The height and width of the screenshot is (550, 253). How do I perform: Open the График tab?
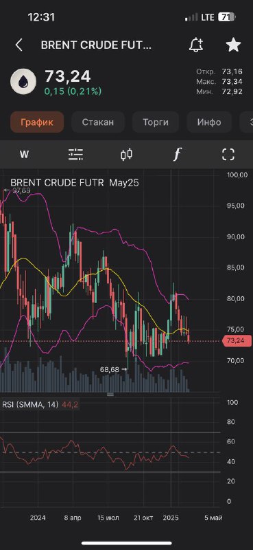pos(37,122)
